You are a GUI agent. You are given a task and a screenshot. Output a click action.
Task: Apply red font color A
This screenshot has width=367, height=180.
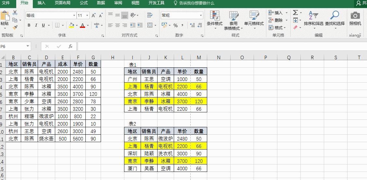click(82, 26)
